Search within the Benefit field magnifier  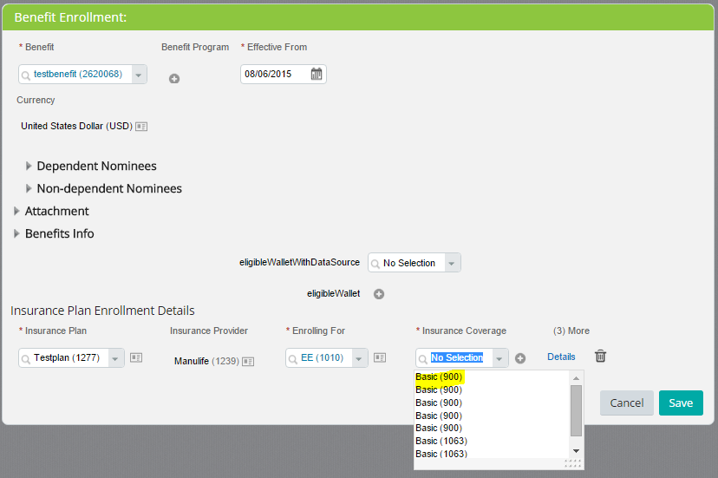(x=26, y=75)
